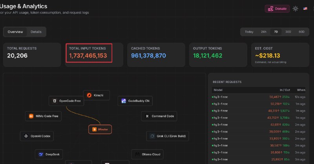Click the request with 26,808 input tokens
The image size is (314, 164).
pos(259,153)
